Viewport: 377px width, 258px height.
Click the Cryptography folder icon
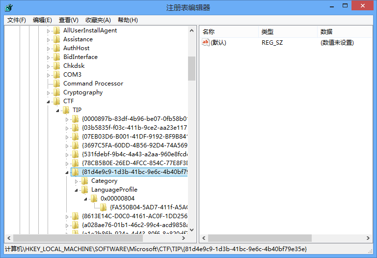pyautogui.click(x=57, y=92)
